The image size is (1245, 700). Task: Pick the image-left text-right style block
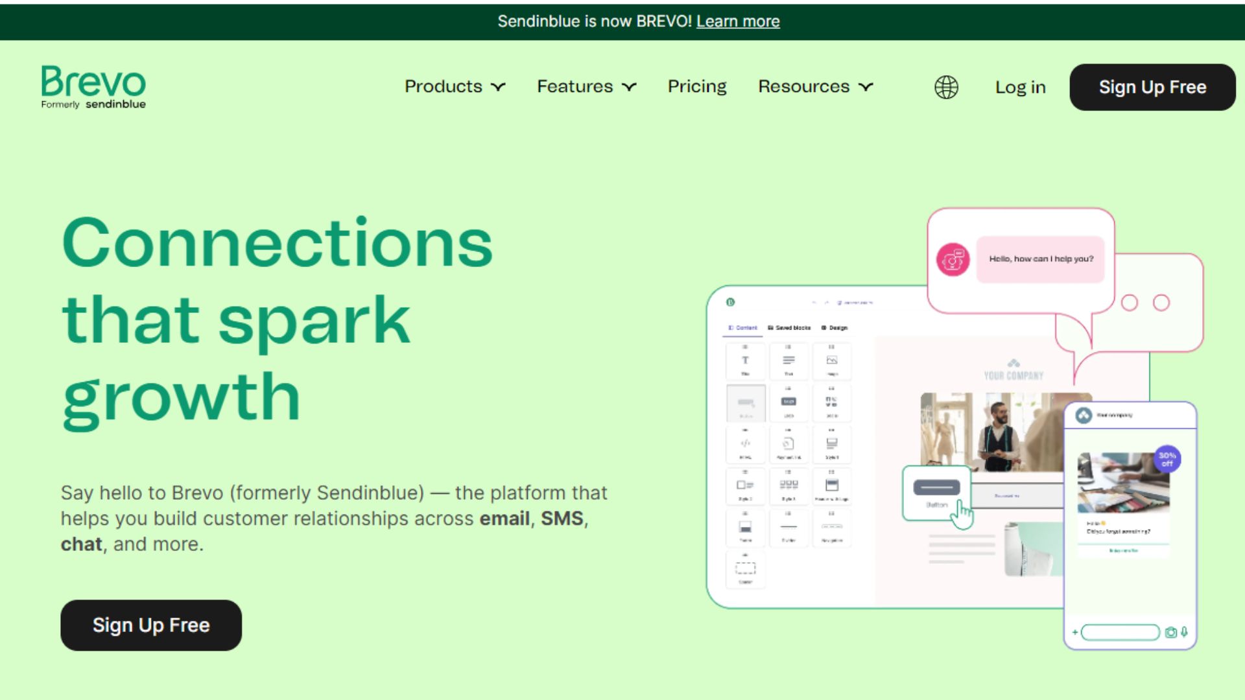[x=745, y=486]
